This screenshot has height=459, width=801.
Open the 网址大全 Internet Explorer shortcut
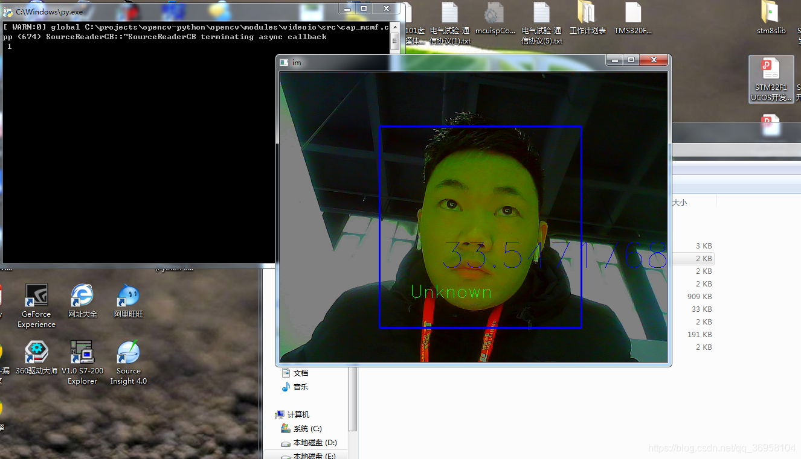point(83,302)
